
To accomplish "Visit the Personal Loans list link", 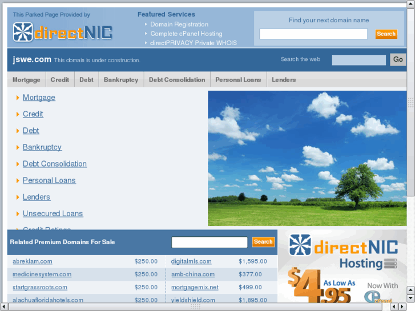I will [x=49, y=180].
